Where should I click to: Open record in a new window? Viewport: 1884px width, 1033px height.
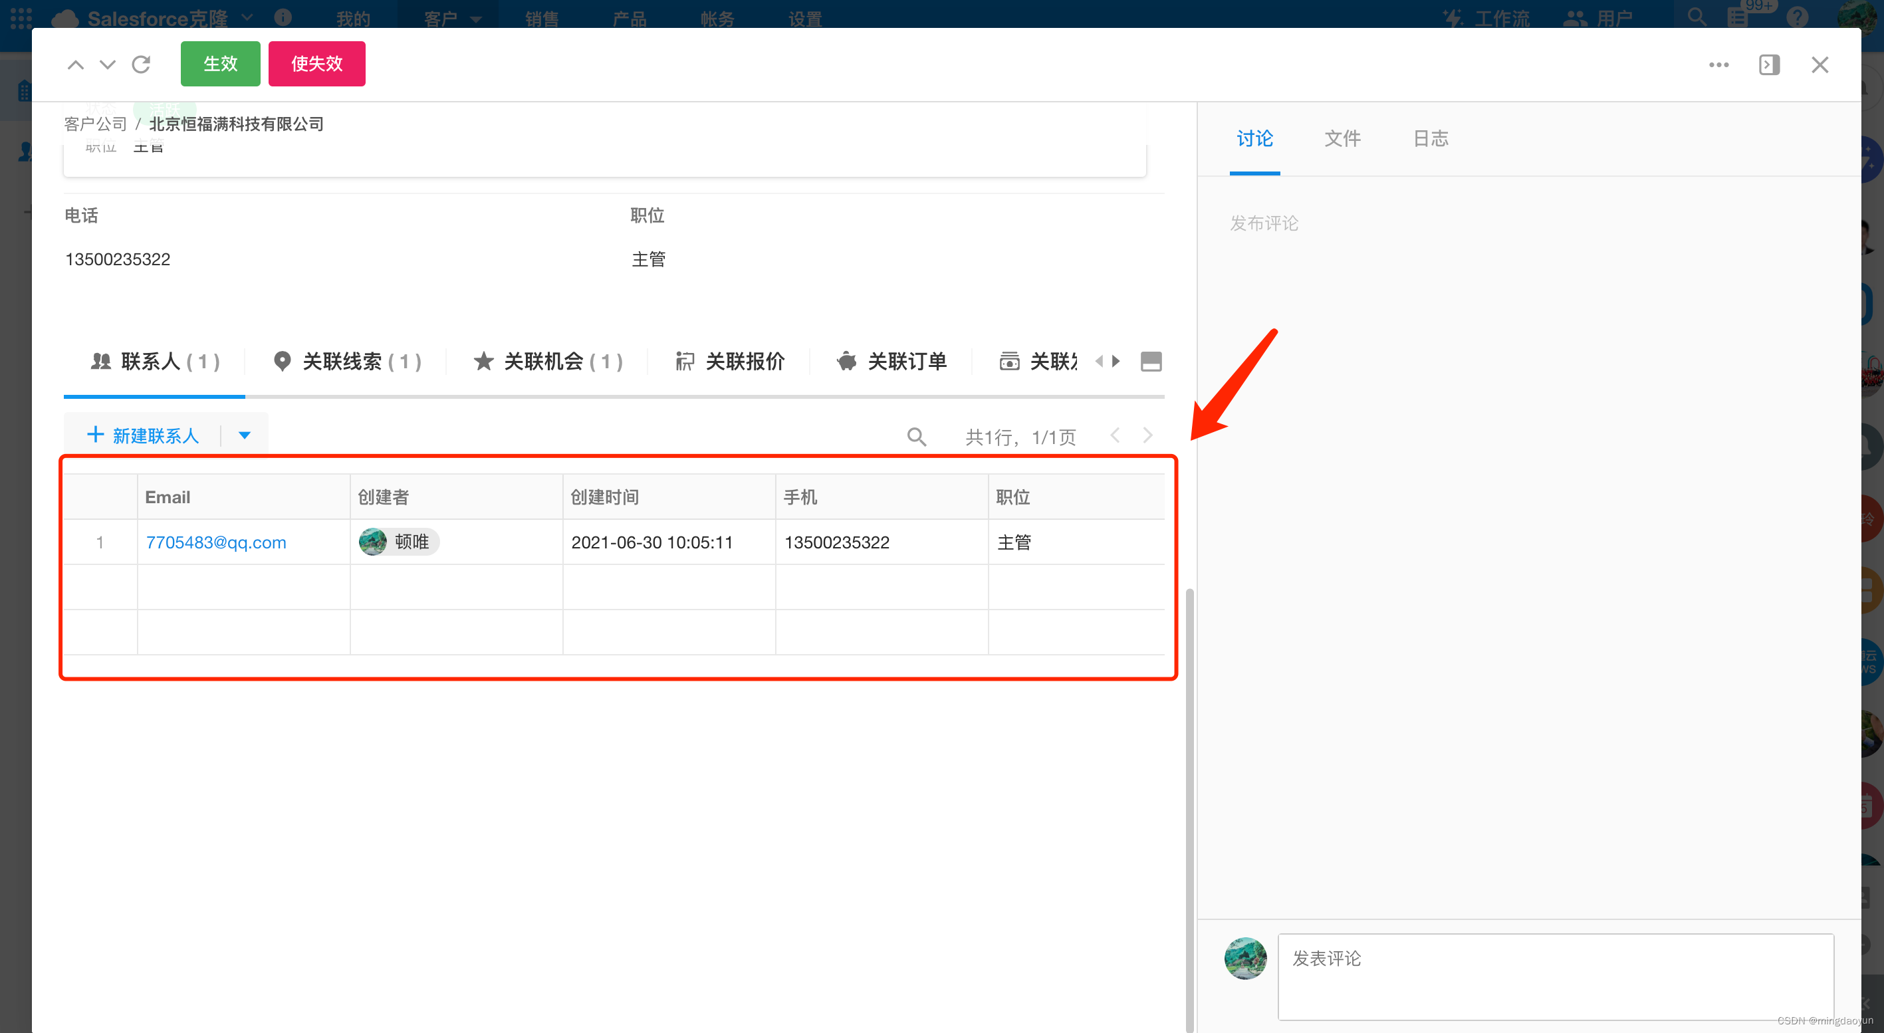tap(1769, 65)
